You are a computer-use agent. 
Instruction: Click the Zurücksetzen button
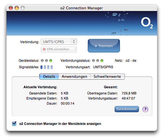pos(127,109)
